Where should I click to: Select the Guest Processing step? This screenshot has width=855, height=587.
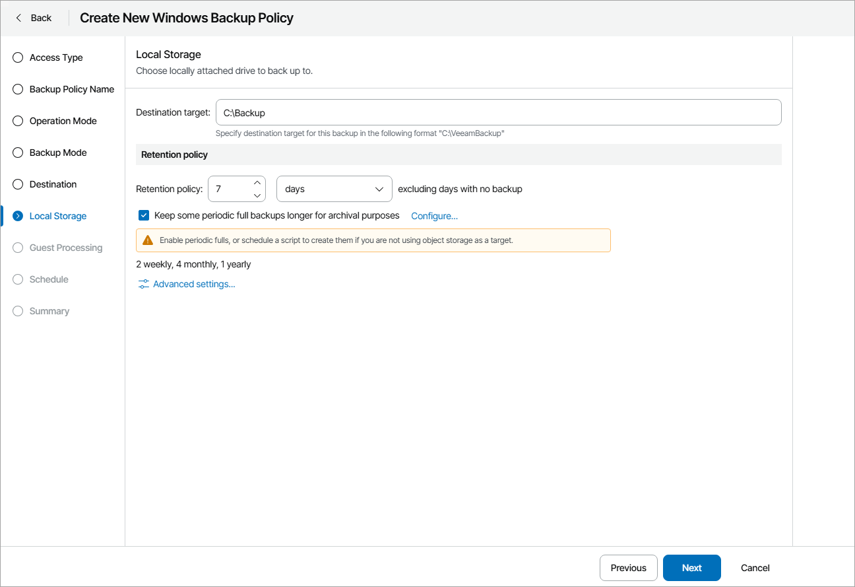point(17,247)
